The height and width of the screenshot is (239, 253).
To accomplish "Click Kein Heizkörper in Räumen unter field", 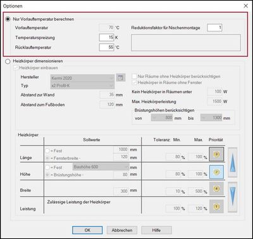I will pos(214,91).
